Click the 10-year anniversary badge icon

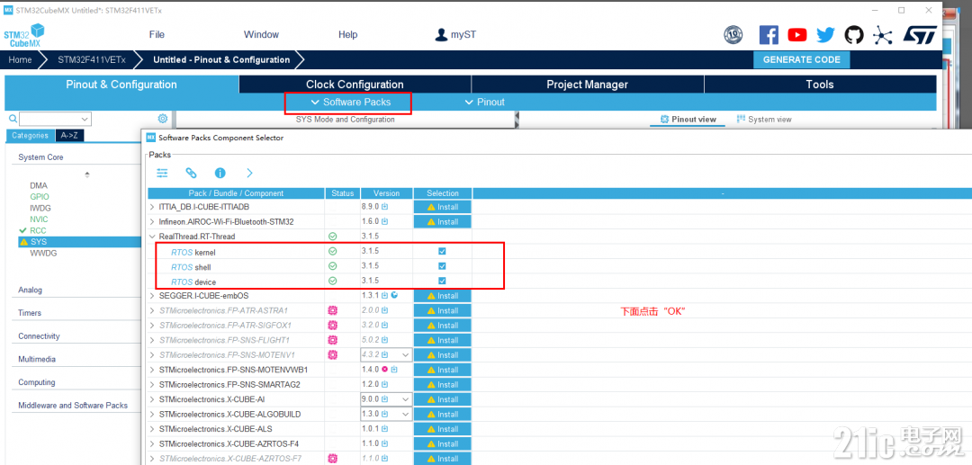click(x=733, y=35)
